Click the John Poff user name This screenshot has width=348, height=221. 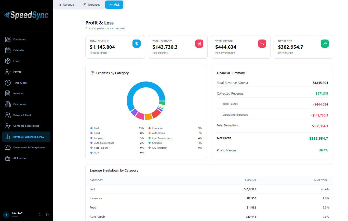click(17, 213)
